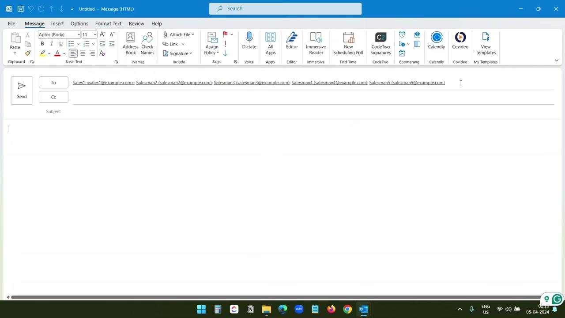Toggle Bold formatting
The image size is (565, 318).
(x=42, y=44)
